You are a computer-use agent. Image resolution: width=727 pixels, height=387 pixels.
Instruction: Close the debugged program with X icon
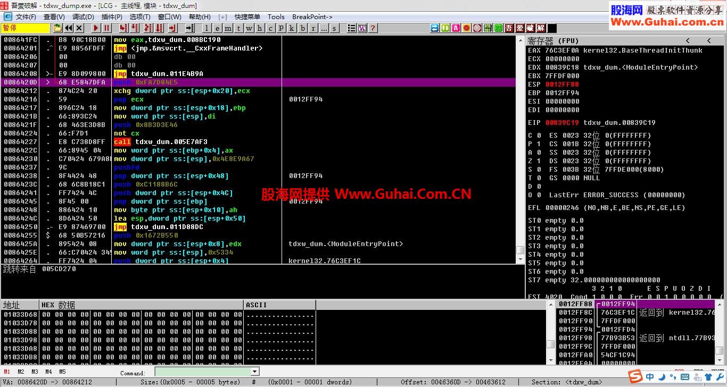tap(79, 28)
